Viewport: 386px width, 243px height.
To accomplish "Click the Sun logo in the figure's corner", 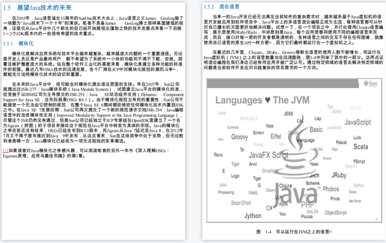I will pyautogui.click(x=370, y=84).
